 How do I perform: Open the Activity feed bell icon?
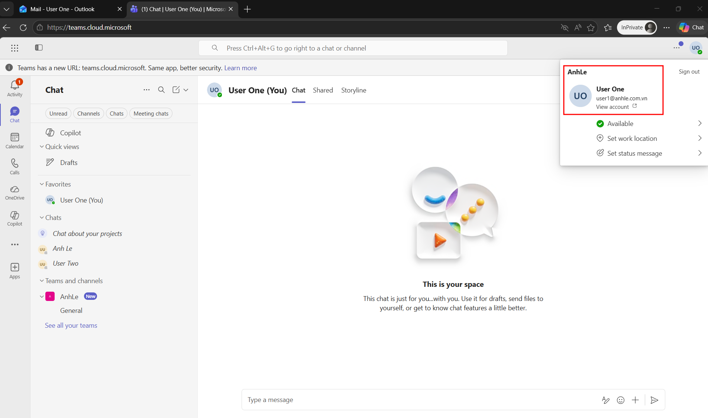15,88
